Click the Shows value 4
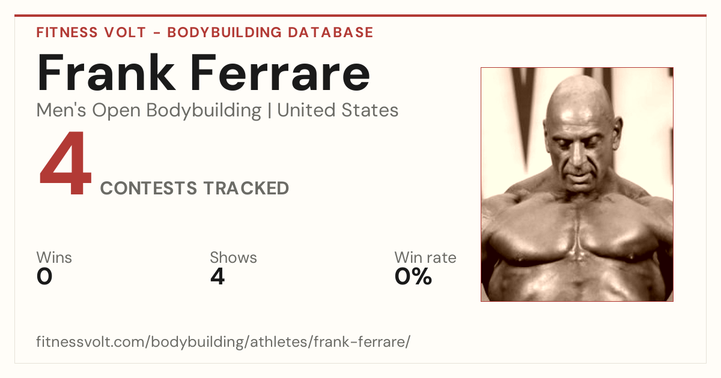 pos(217,277)
